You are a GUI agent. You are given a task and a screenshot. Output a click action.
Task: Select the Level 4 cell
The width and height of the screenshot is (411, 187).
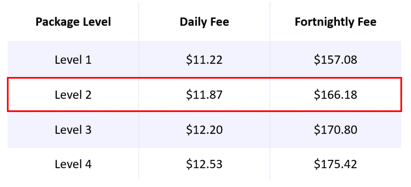coord(73,165)
